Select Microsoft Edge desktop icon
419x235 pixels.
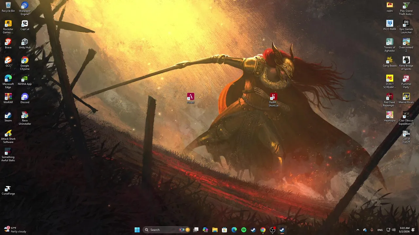(x=8, y=82)
